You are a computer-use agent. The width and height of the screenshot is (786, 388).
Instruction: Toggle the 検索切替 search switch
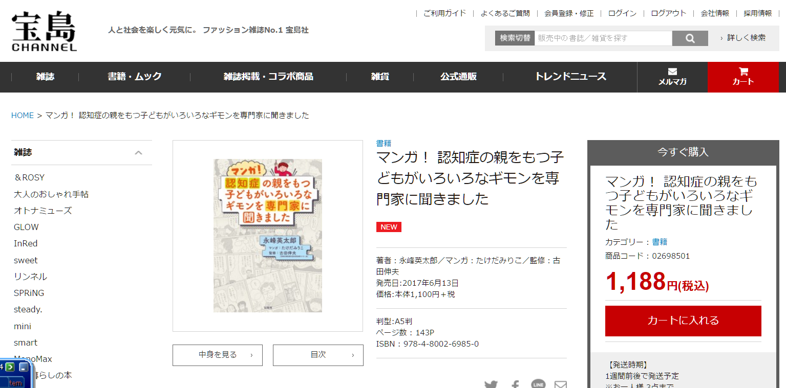click(515, 38)
